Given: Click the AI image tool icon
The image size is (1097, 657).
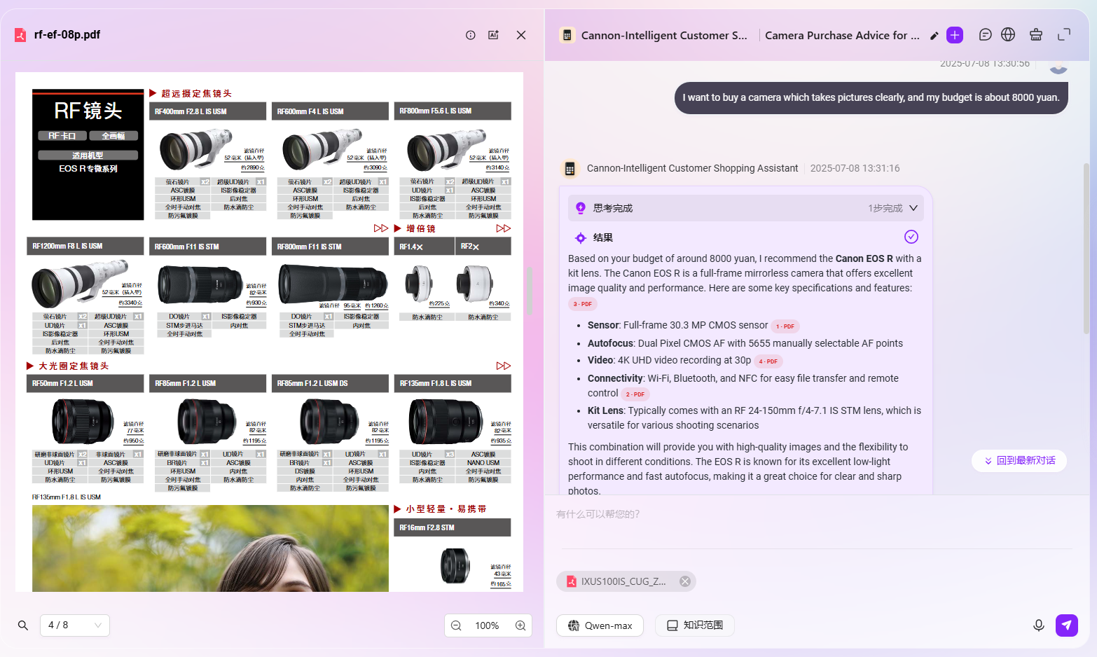Looking at the screenshot, I should pos(493,35).
